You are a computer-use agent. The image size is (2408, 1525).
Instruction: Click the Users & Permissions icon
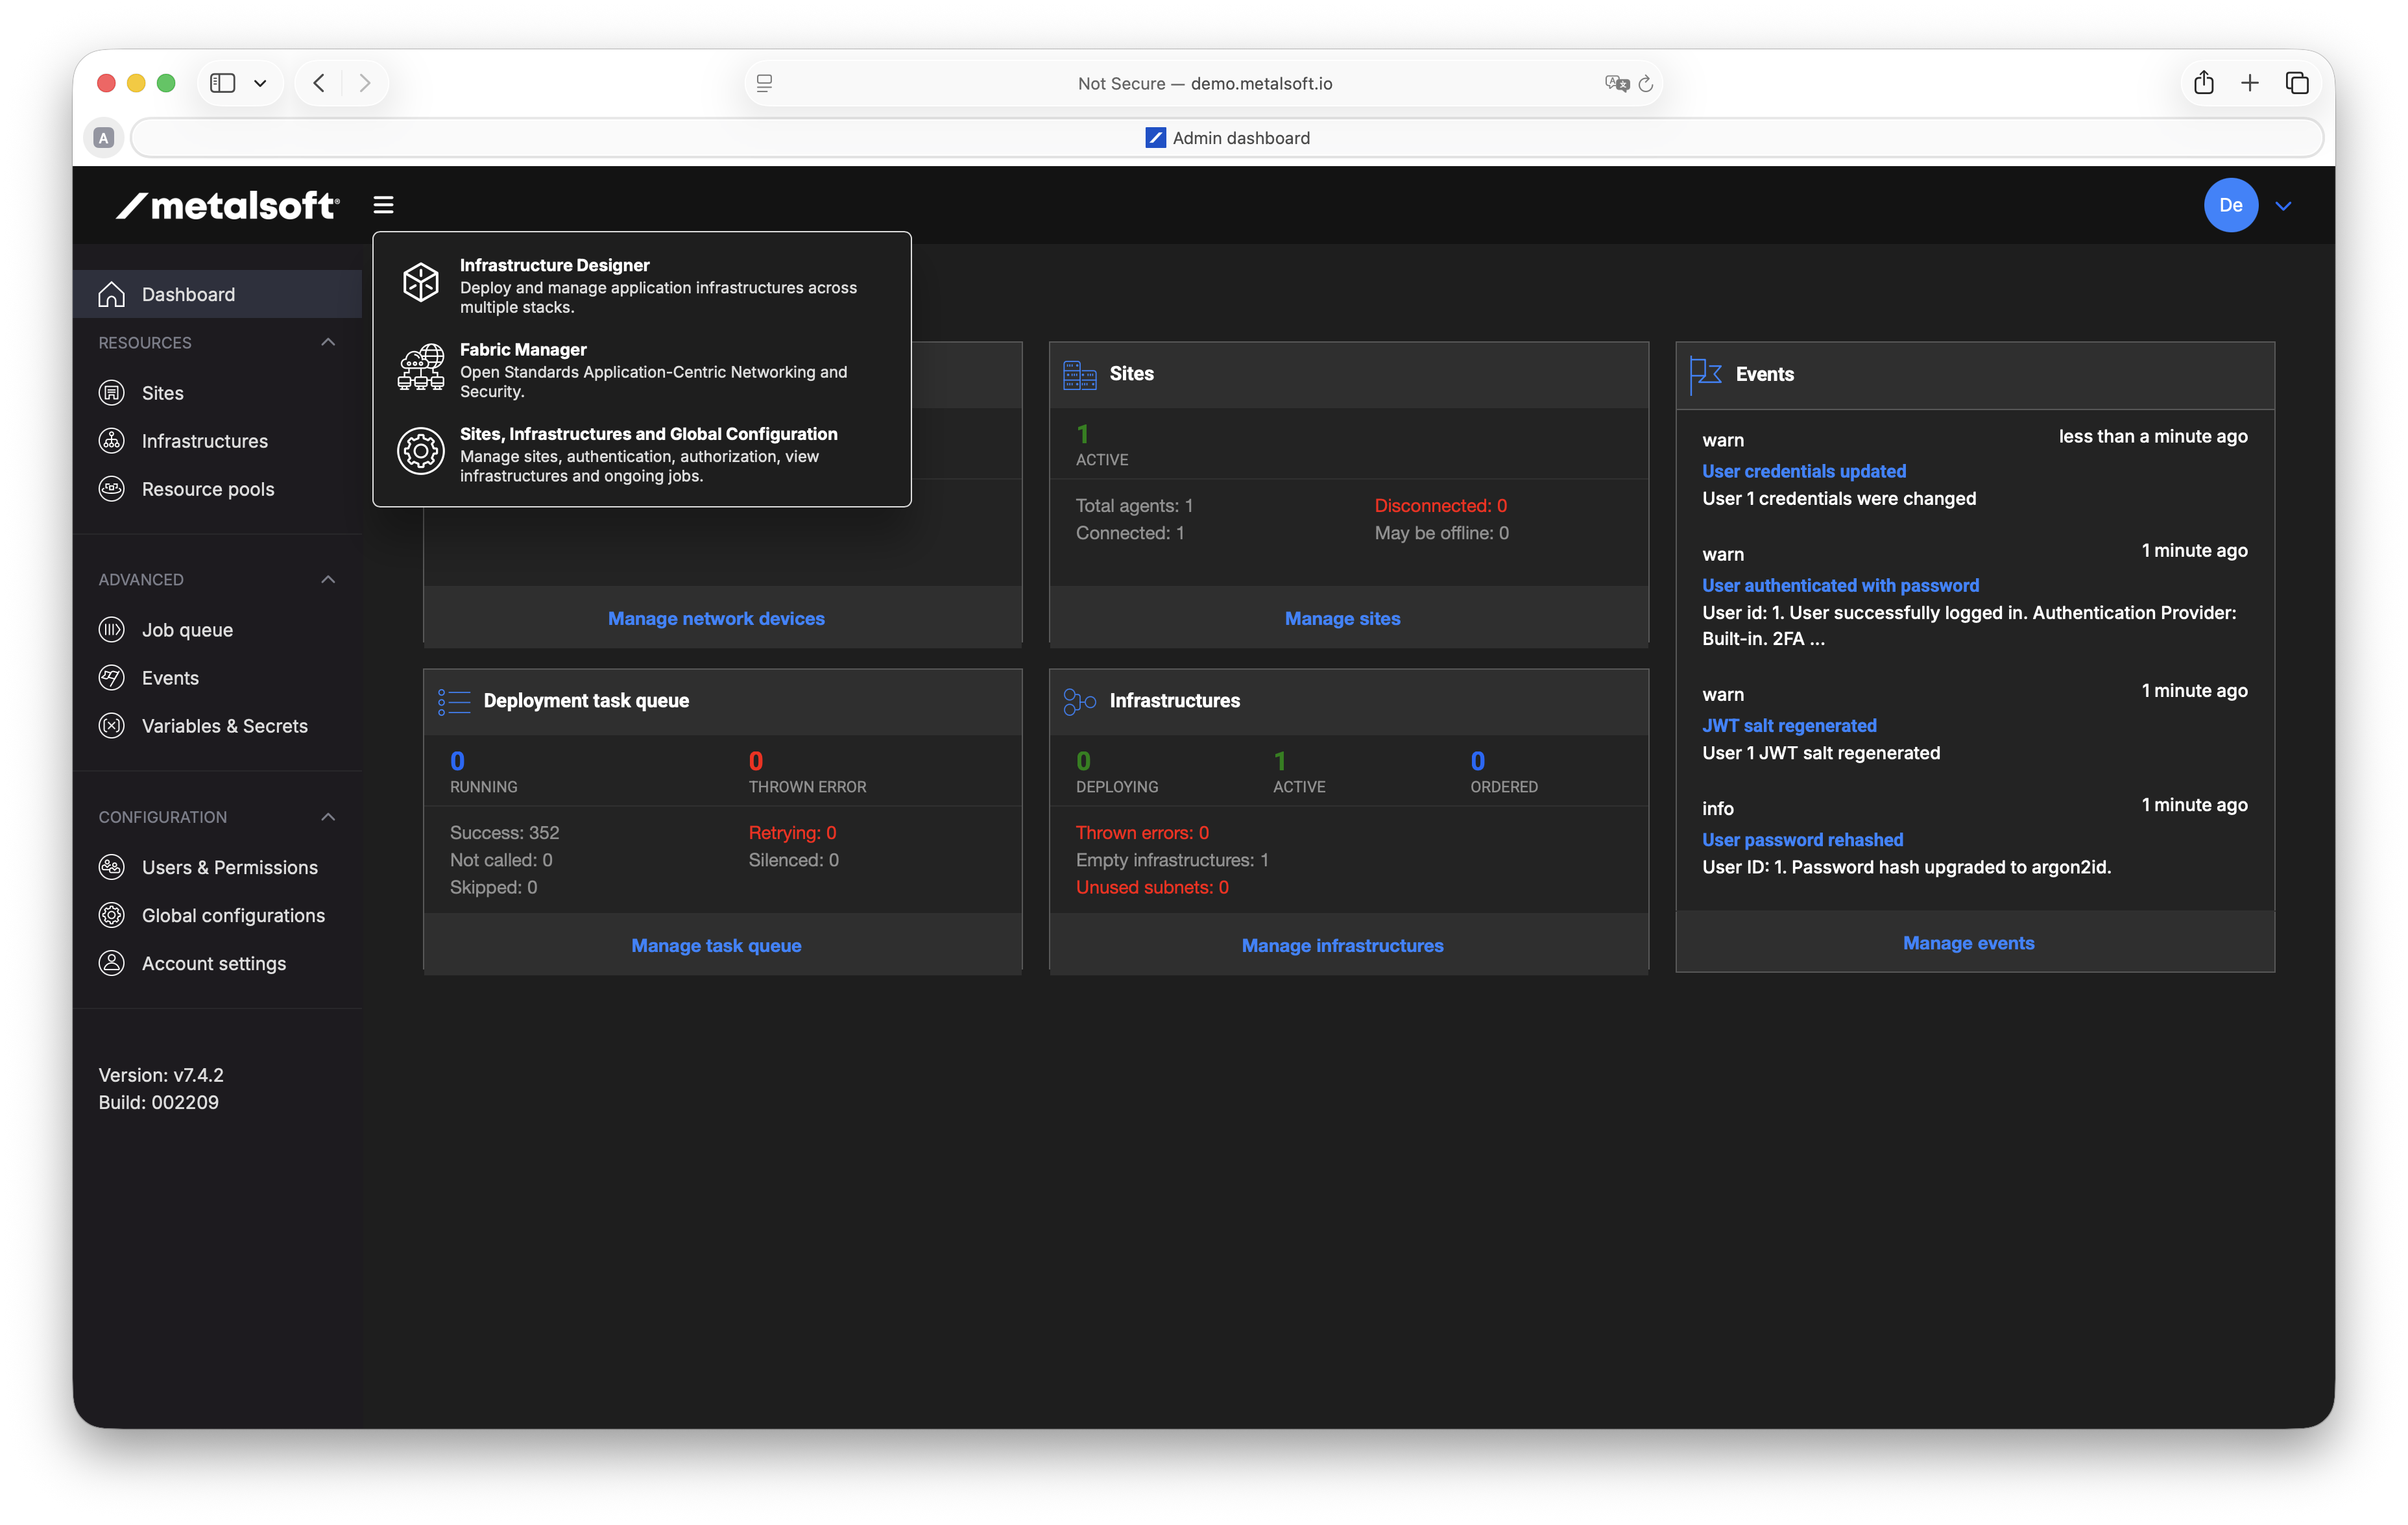pyautogui.click(x=112, y=866)
